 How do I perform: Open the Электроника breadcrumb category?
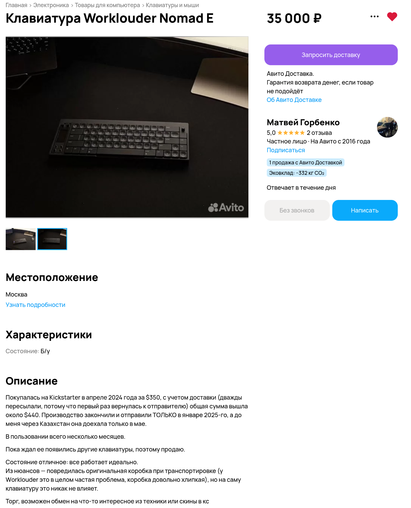pos(51,5)
